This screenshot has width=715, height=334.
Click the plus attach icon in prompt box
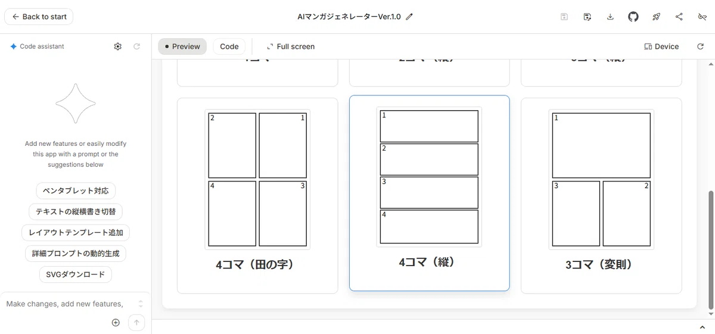[x=116, y=323]
